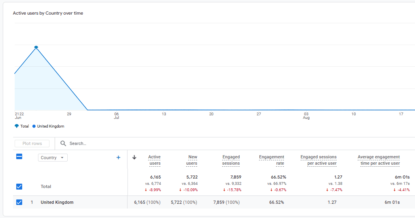Toggle the select-all rows checkbox in header

(x=19, y=157)
